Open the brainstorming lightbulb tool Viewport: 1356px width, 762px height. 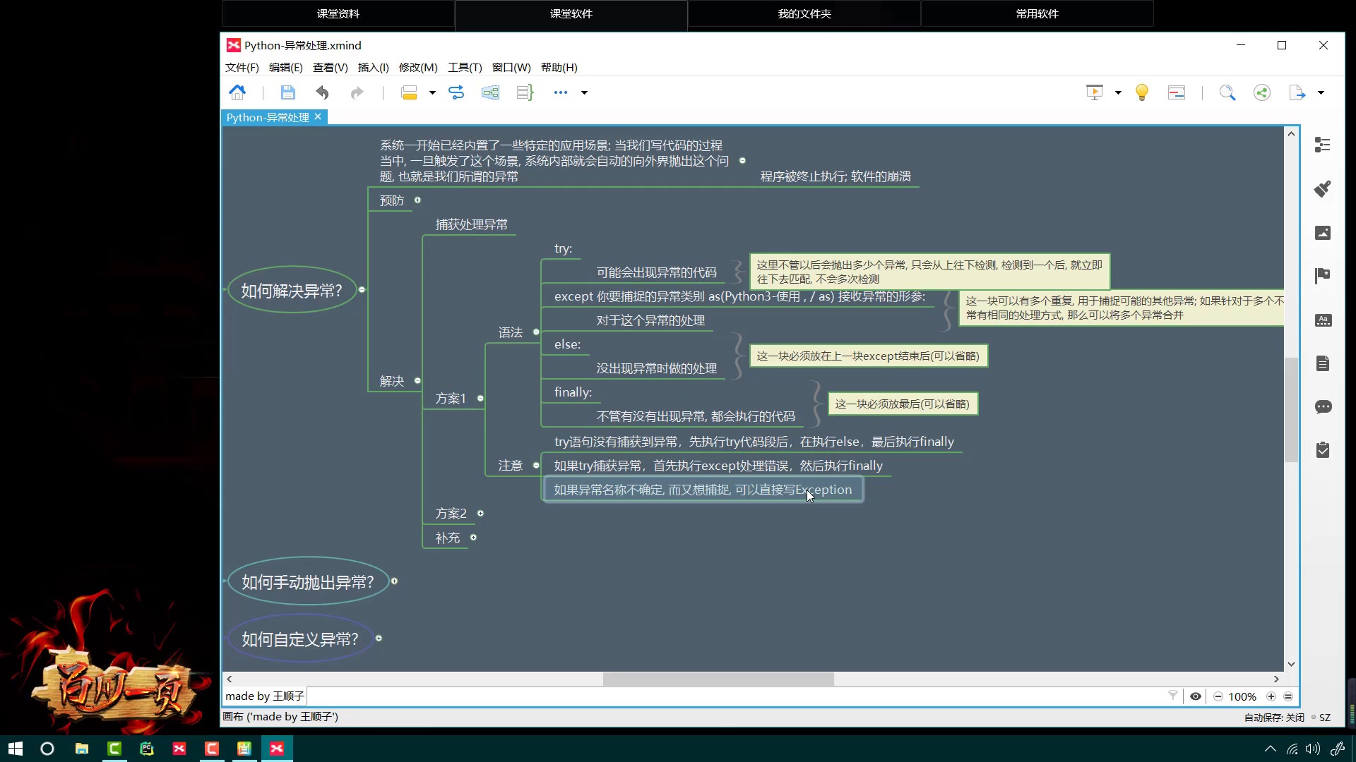click(1141, 92)
